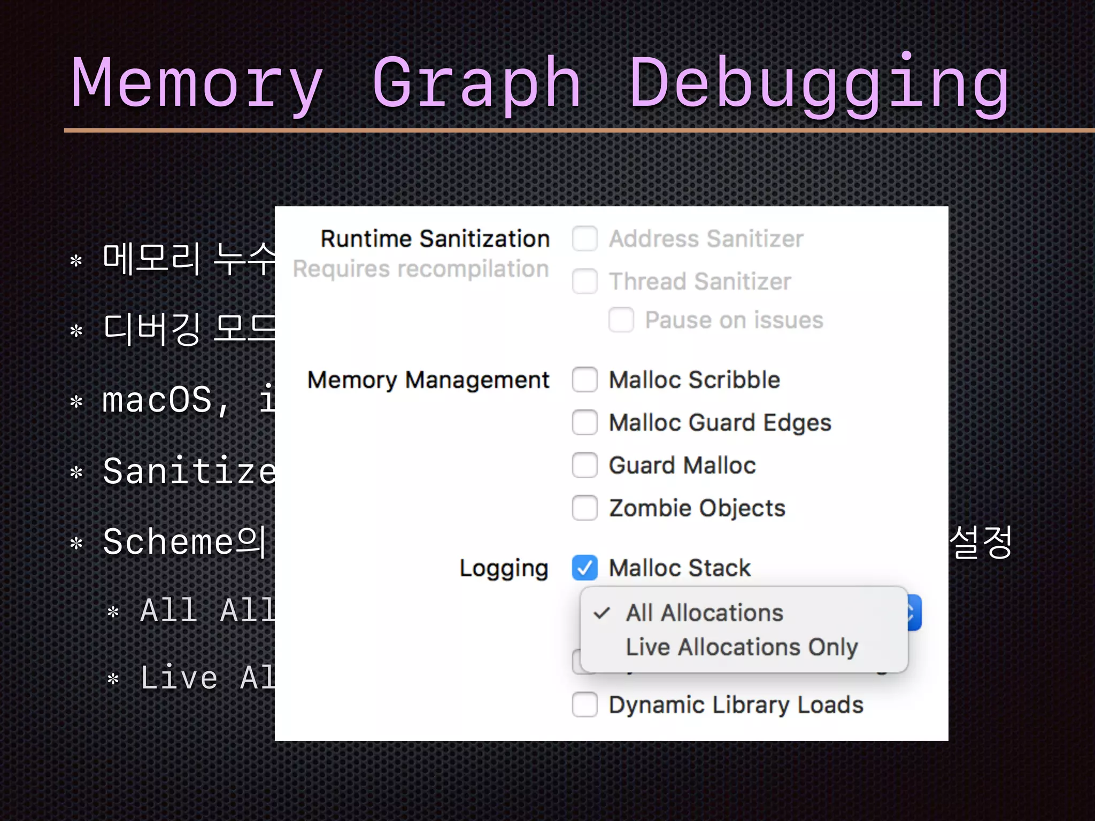1095x821 pixels.
Task: Uncheck the Malloc Stack logging checkbox
Action: click(x=584, y=568)
